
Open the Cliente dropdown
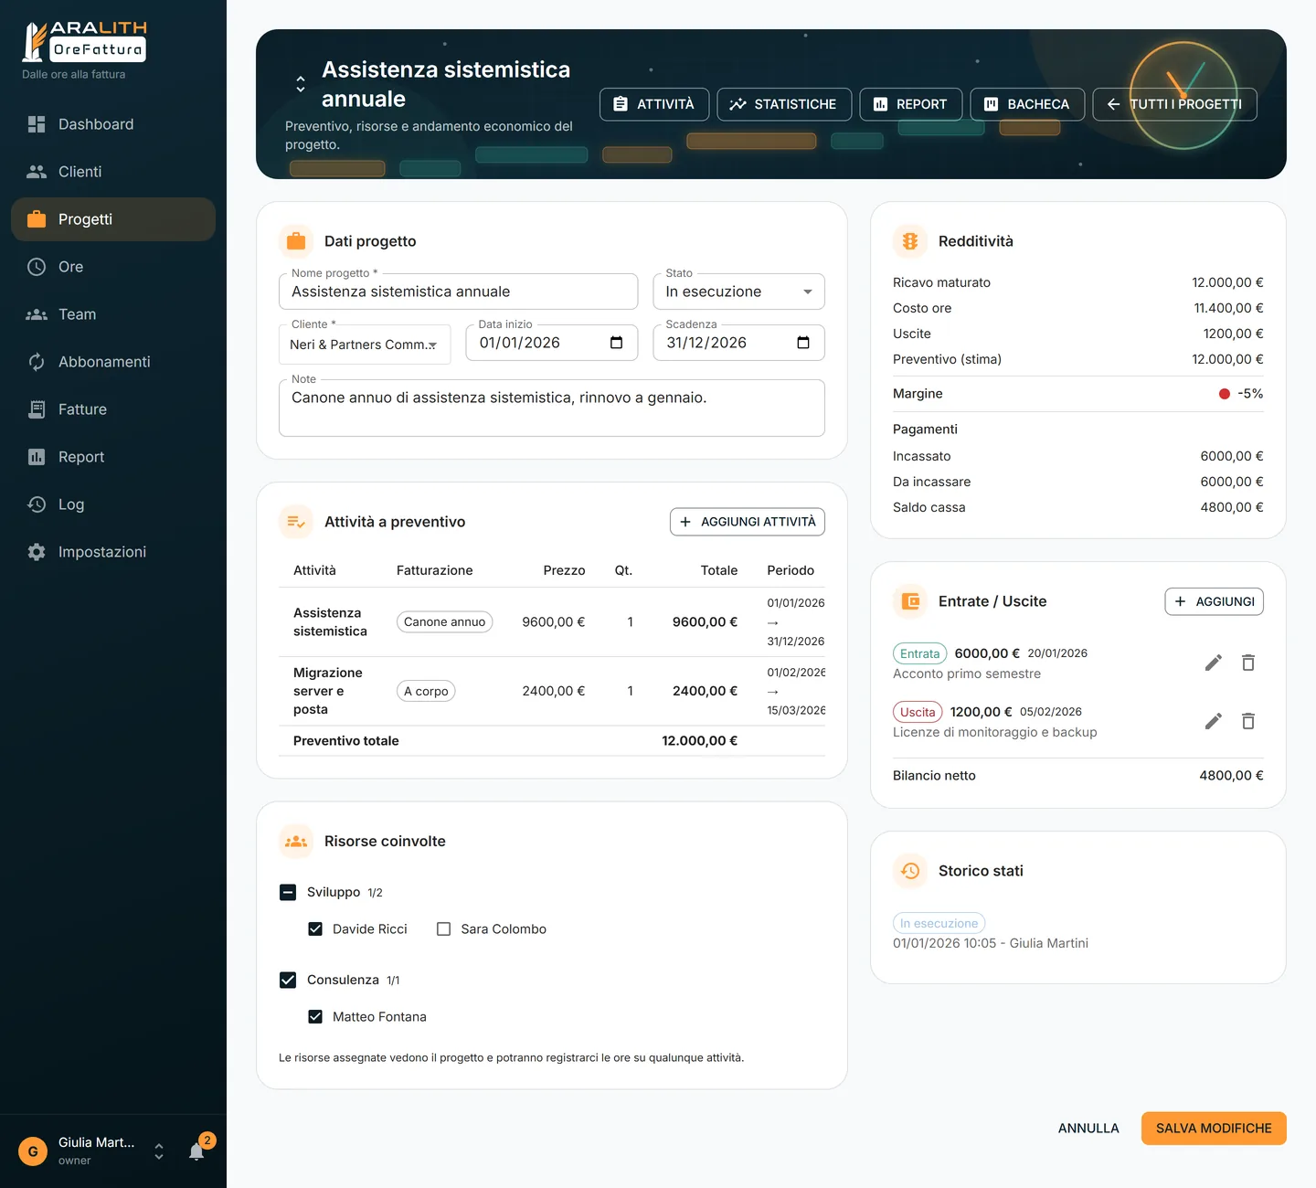[x=365, y=345]
